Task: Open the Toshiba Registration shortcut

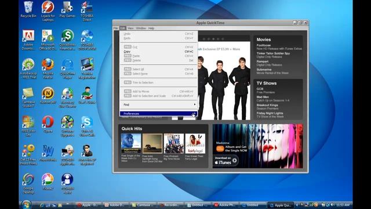Action: (x=87, y=69)
